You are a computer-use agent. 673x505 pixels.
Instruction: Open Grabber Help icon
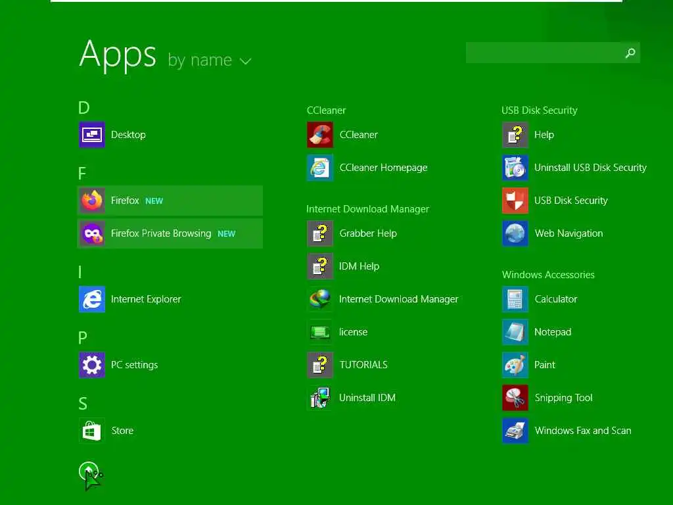point(320,233)
